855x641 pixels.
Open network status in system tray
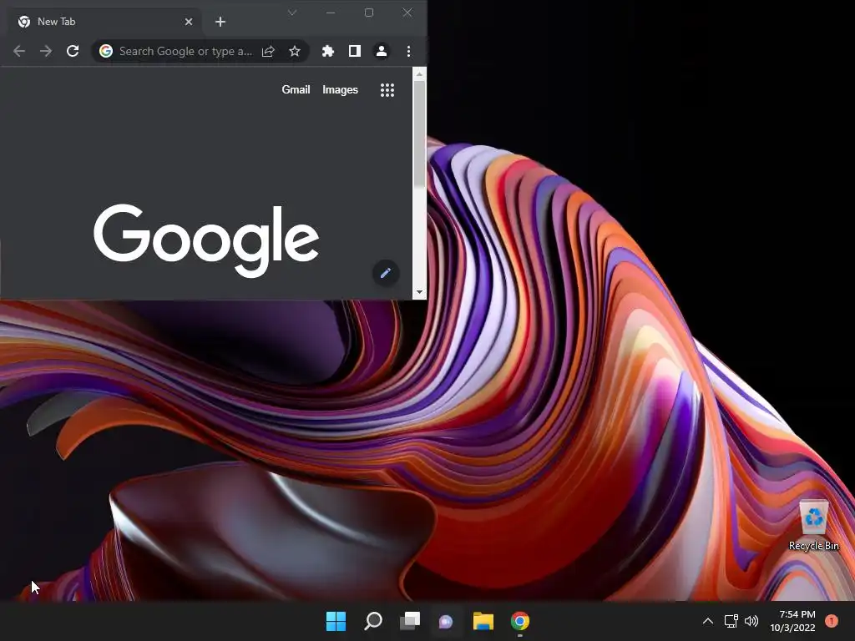pos(731,621)
